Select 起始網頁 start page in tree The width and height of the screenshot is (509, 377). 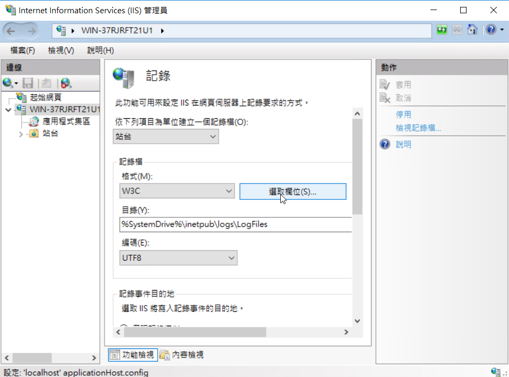45,97
